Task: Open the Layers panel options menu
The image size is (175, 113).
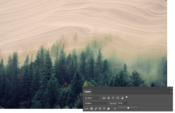Action: 171,92
